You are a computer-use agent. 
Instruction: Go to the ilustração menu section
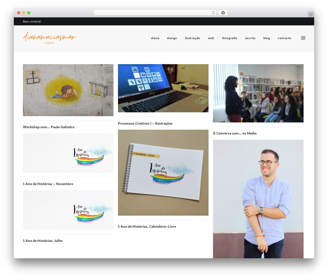pyautogui.click(x=192, y=38)
